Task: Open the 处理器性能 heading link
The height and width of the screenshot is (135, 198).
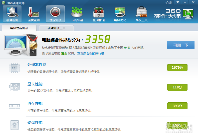Action: [x=37, y=65]
